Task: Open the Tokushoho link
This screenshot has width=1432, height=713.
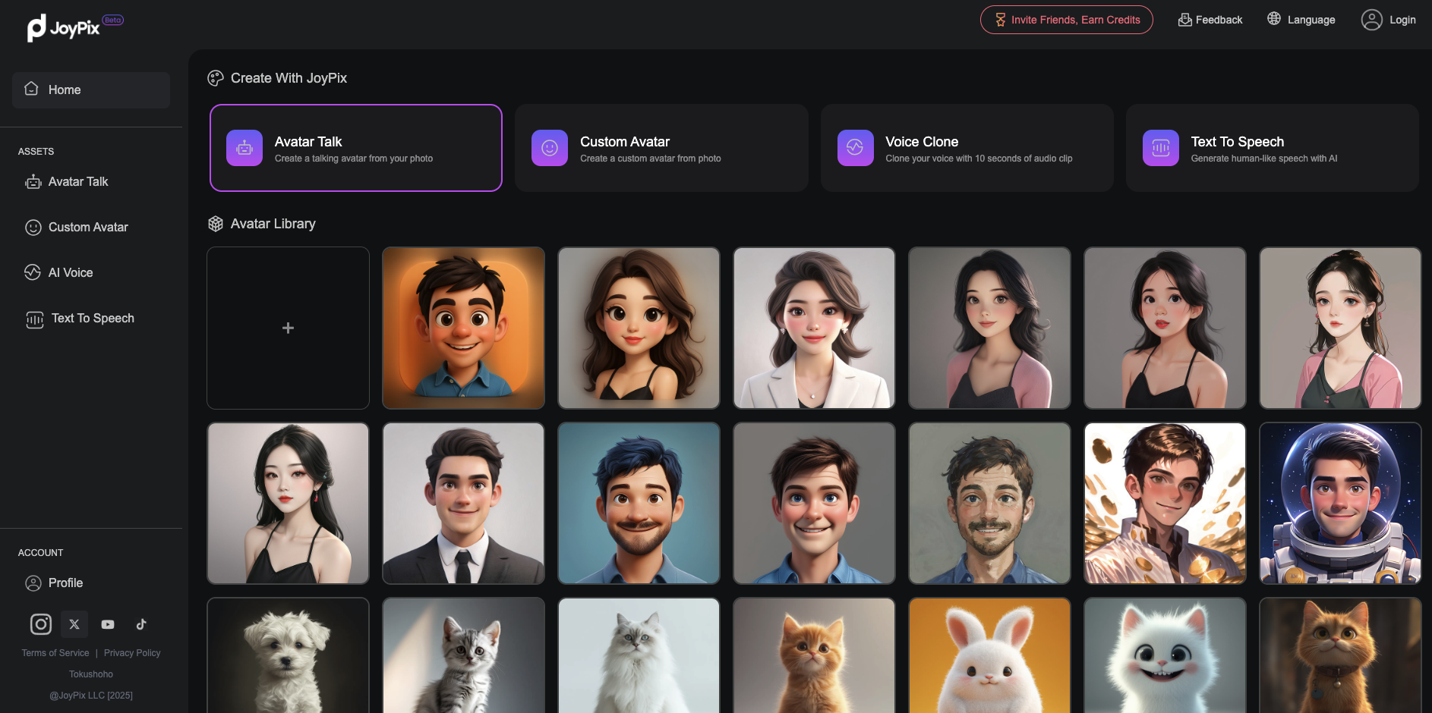Action: (91, 674)
